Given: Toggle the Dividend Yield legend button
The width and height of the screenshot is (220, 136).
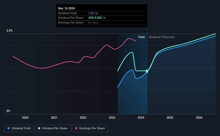Looking at the screenshot, I should pyautogui.click(x=19, y=129).
